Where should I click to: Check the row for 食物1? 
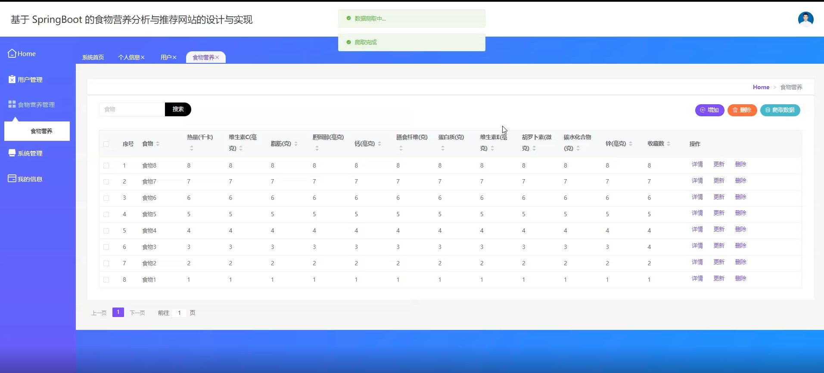[x=106, y=280]
